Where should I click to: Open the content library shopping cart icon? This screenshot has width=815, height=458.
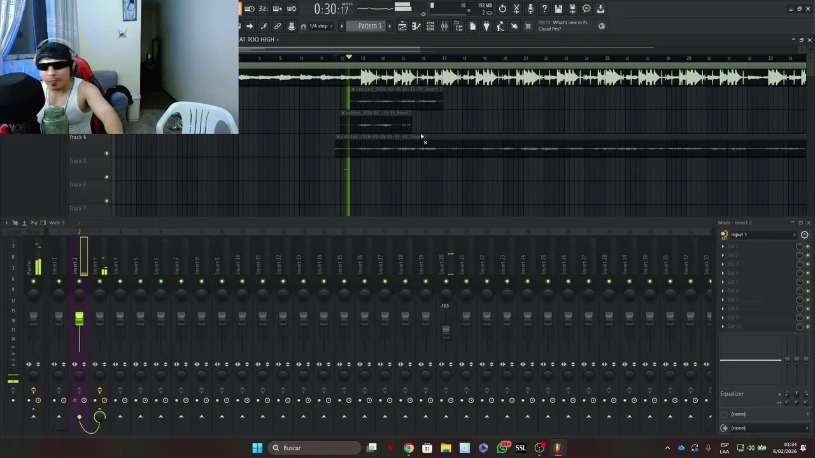(528, 26)
